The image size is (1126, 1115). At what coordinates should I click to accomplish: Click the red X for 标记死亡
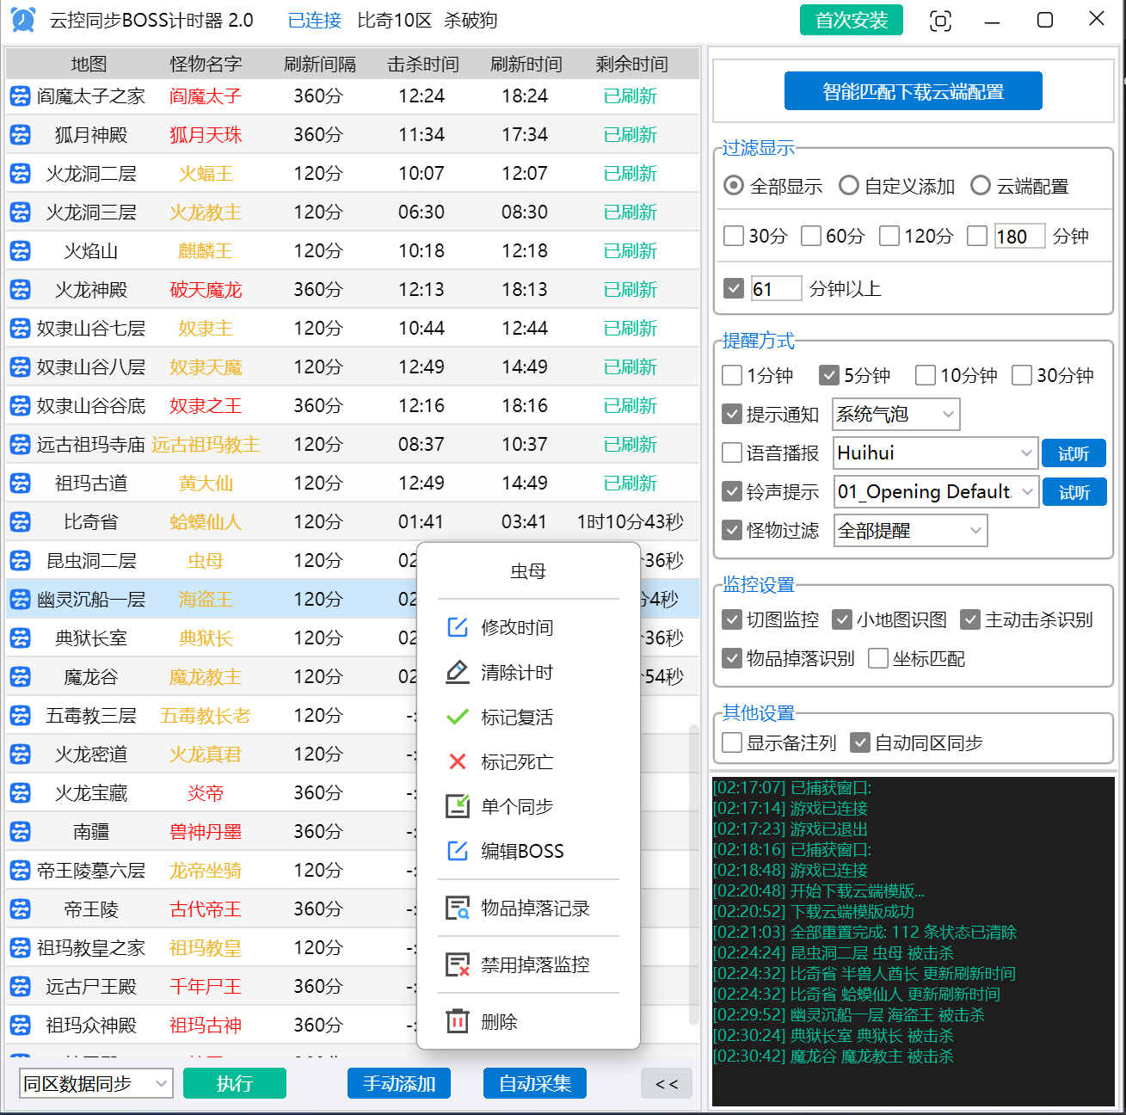pos(458,761)
